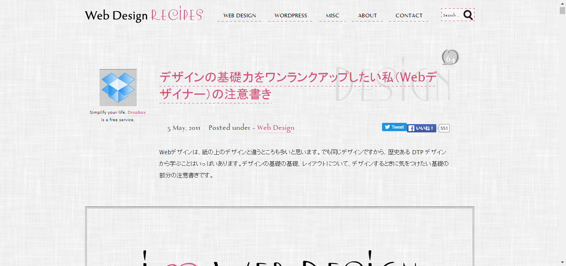
Task: Click the I love Web Design banner image
Action: pyautogui.click(x=279, y=240)
